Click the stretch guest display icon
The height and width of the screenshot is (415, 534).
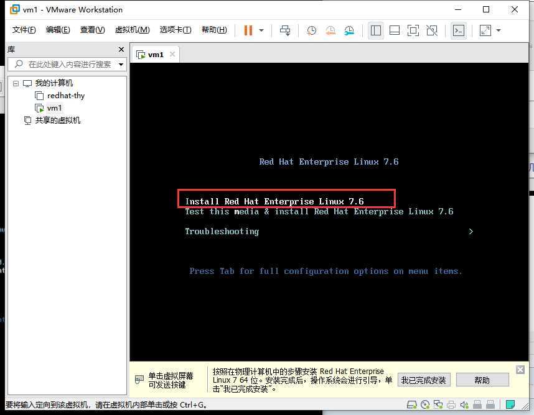tap(485, 30)
